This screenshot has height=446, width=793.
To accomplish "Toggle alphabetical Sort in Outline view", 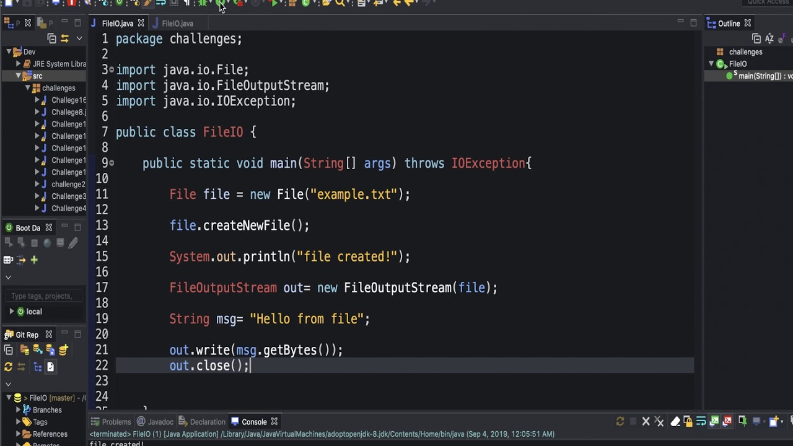I will click(x=769, y=38).
